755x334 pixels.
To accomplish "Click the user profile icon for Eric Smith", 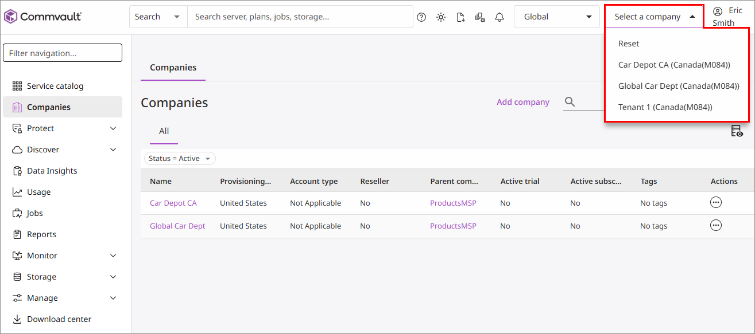I will pos(718,11).
